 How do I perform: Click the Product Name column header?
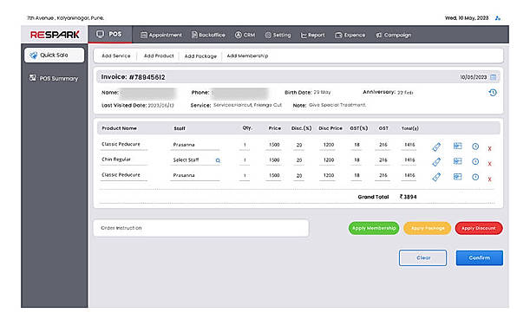(x=120, y=128)
